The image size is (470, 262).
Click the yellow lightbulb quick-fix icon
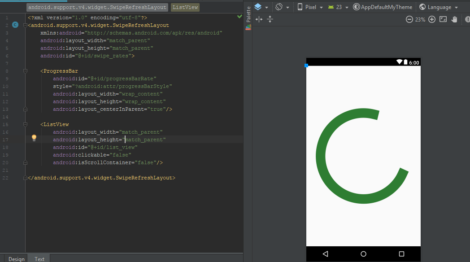(x=34, y=138)
